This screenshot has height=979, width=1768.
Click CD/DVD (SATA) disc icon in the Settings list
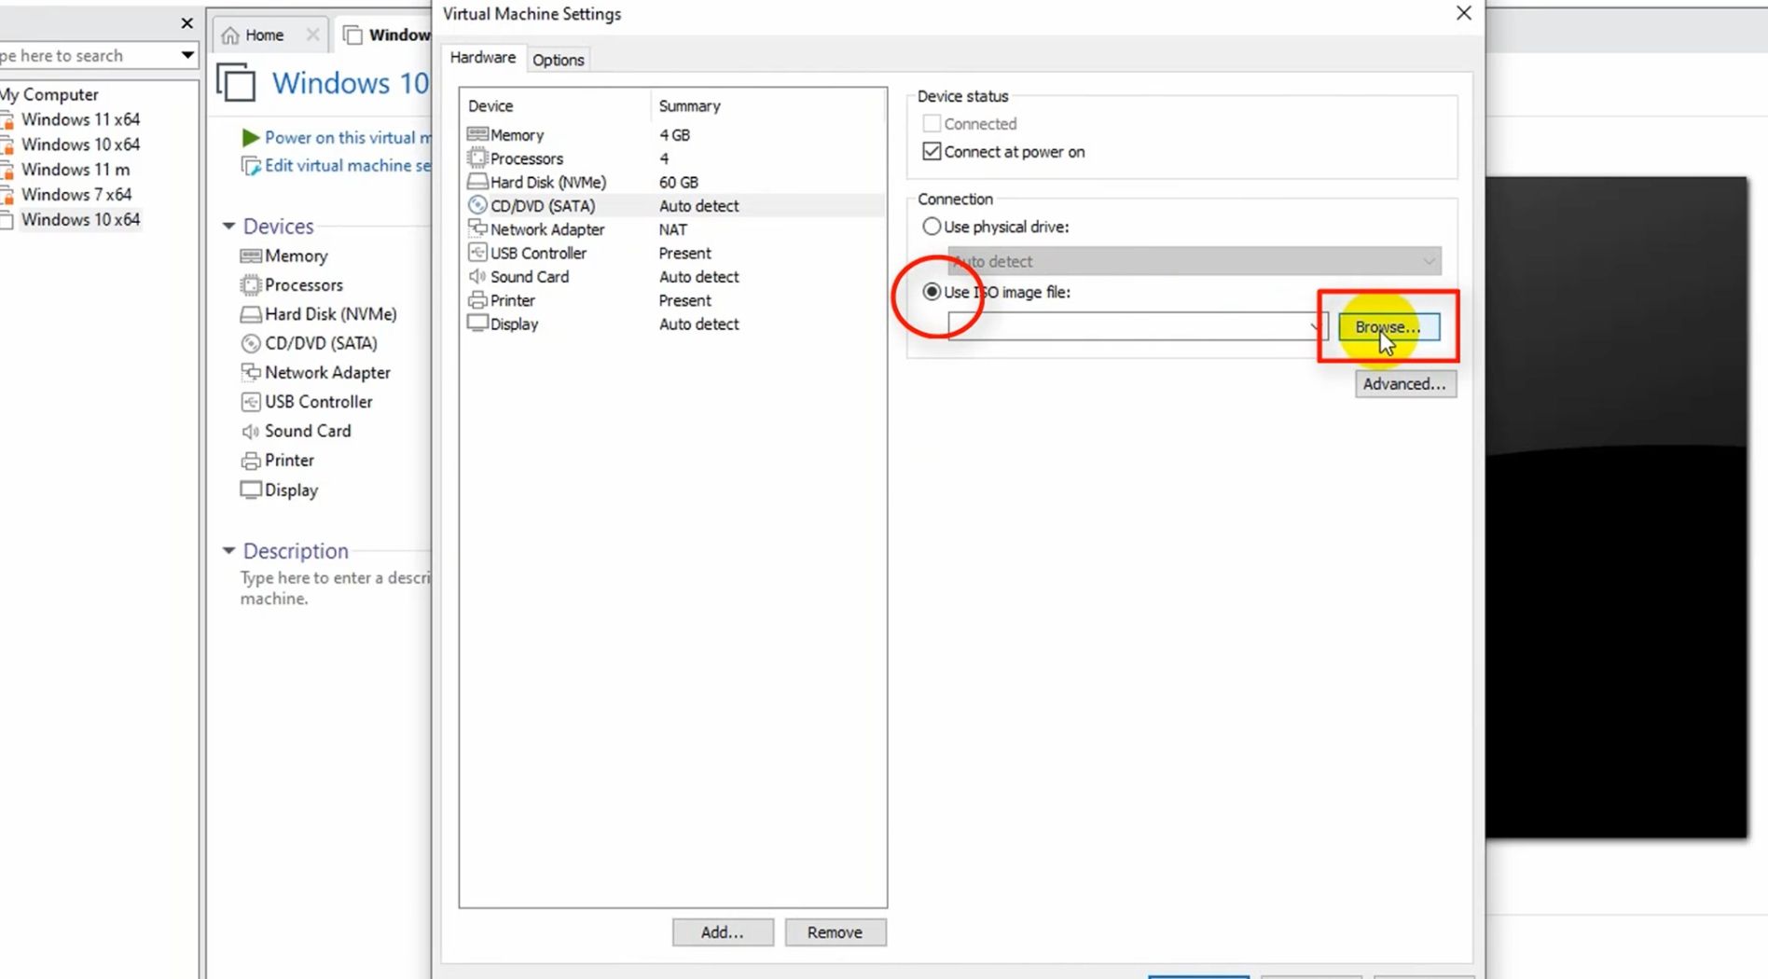(477, 205)
